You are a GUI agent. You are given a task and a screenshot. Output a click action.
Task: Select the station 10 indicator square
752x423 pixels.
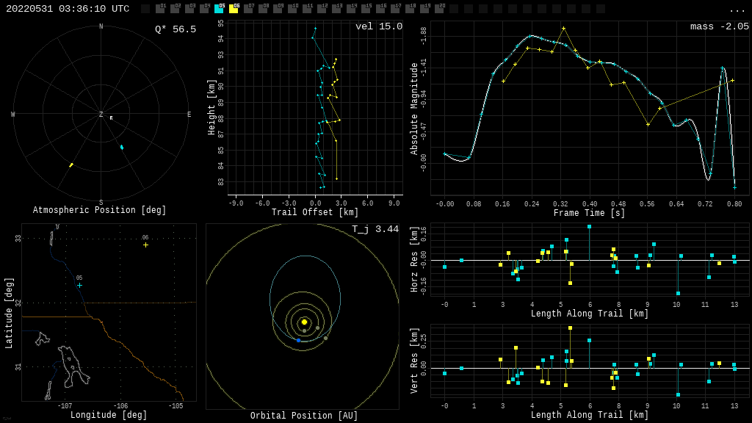292,9
